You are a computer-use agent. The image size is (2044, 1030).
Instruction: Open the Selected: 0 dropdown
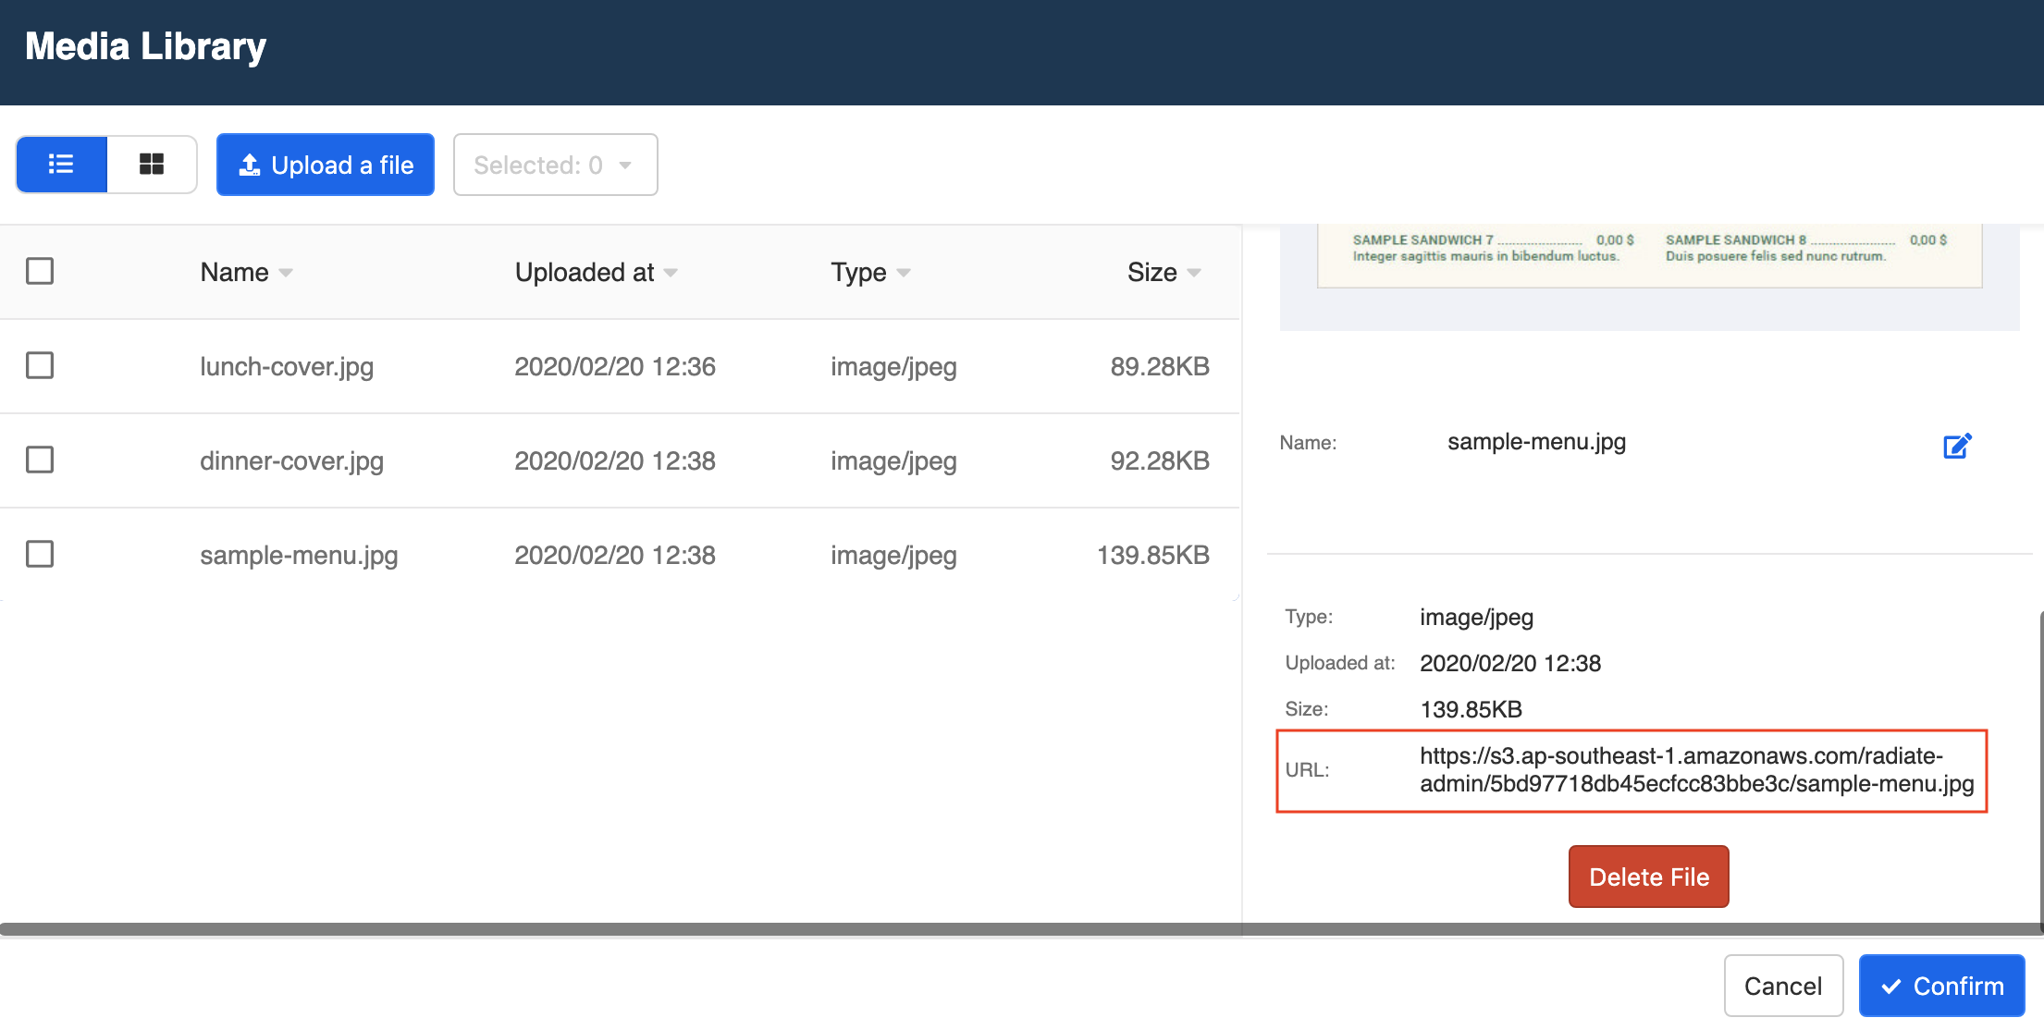(555, 166)
